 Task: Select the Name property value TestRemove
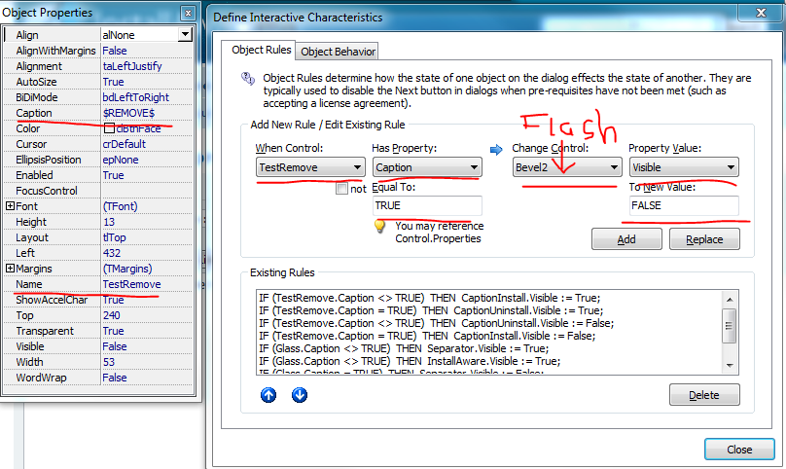coord(132,284)
